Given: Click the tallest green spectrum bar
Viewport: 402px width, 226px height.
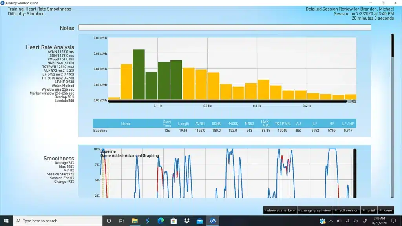Looking at the screenshot, I should tap(139, 74).
